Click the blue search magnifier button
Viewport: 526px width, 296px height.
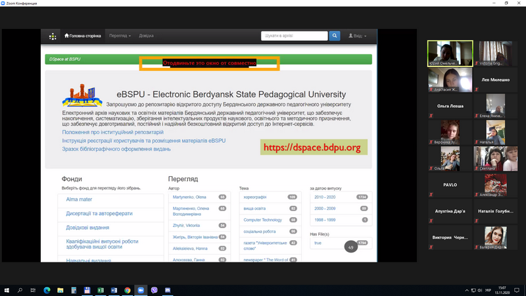pos(335,36)
